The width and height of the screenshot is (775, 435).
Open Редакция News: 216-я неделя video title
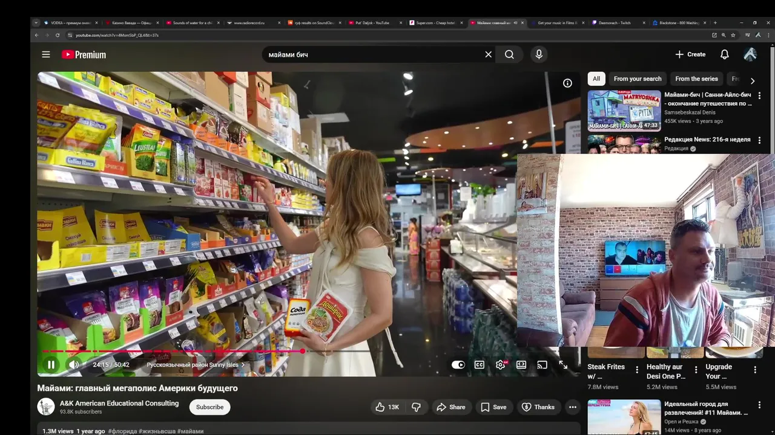tap(707, 140)
